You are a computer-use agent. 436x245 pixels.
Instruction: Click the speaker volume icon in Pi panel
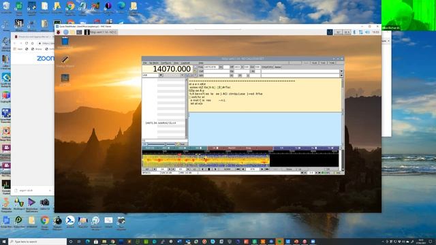click(x=367, y=32)
